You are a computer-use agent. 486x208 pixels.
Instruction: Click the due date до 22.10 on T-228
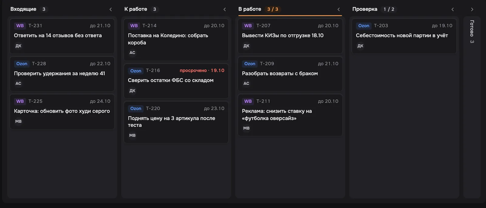pos(100,64)
